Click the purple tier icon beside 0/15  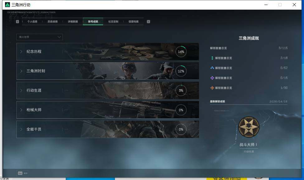point(212,78)
